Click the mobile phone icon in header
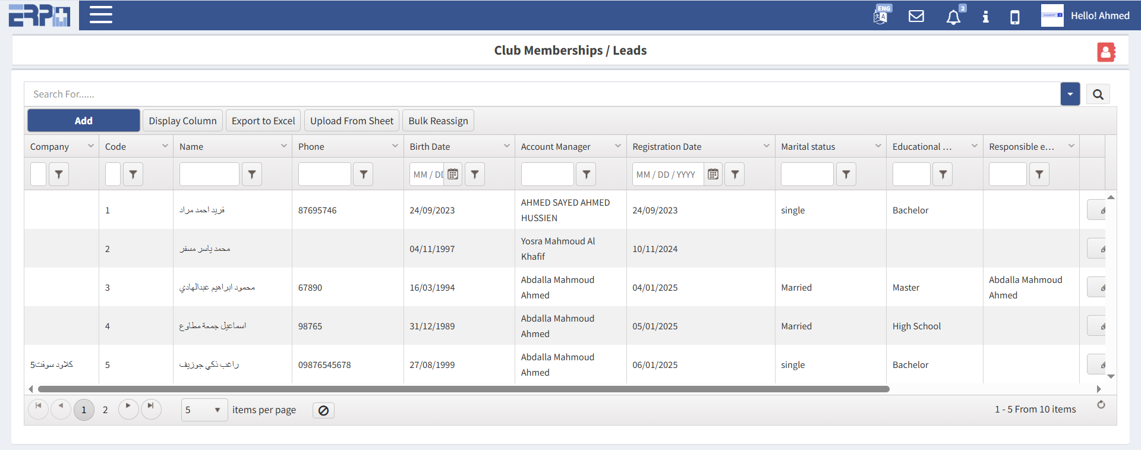This screenshot has height=450, width=1141. 1015,17
